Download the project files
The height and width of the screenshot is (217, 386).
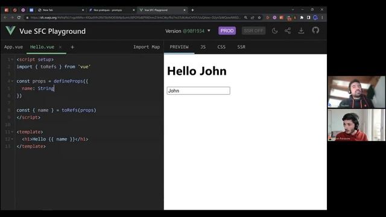pos(301,31)
